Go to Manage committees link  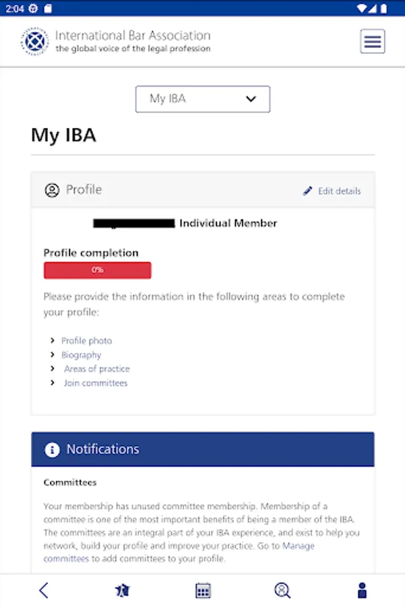(x=299, y=545)
